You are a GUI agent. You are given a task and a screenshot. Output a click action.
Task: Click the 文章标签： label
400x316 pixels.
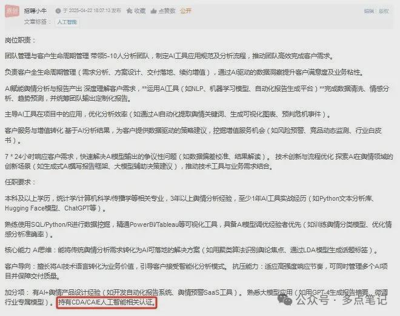(38, 22)
